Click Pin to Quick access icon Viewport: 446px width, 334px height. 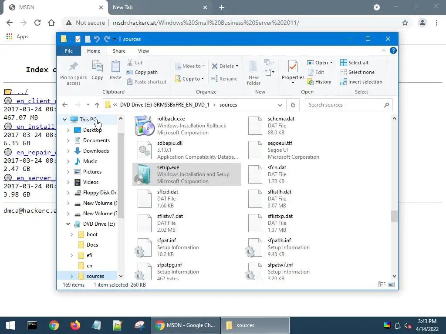73,67
